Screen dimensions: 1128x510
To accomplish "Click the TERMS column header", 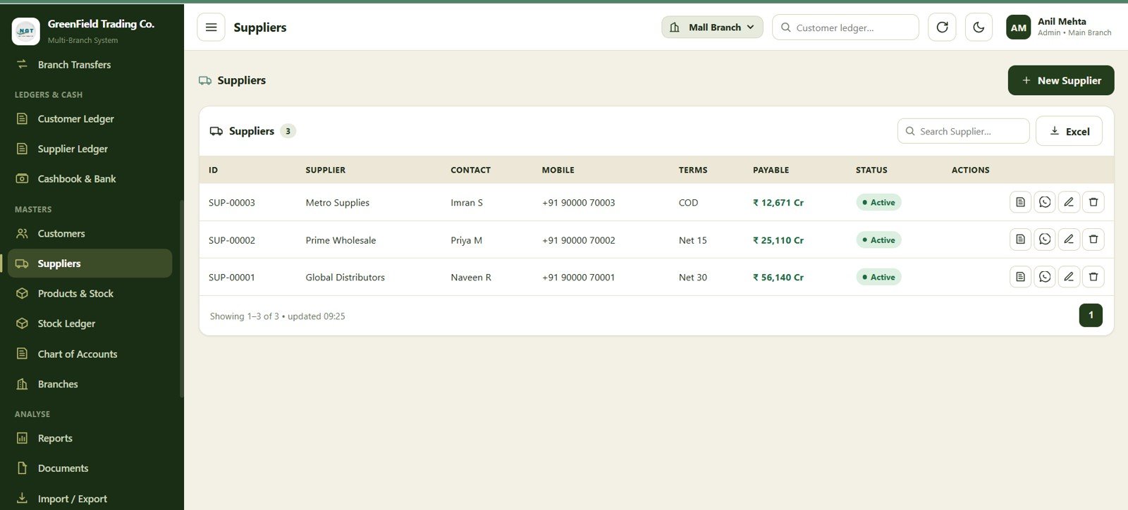I will pyautogui.click(x=693, y=170).
